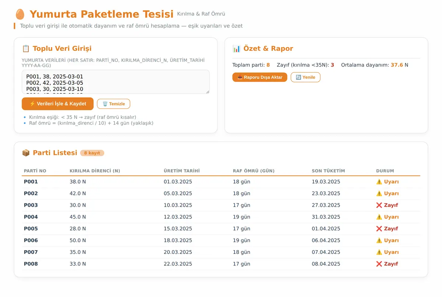The image size is (442, 297).
Task: Select the P005 batch row
Action: [x=221, y=229]
